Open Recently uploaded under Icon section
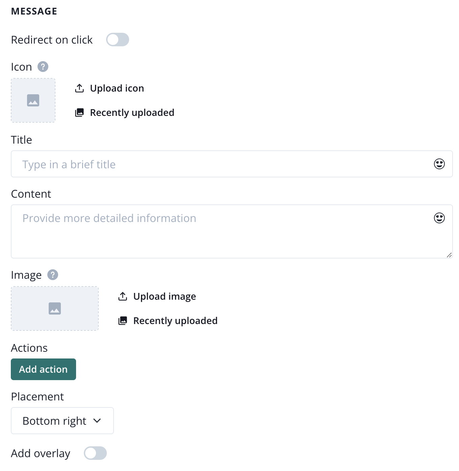The width and height of the screenshot is (459, 471). click(x=132, y=113)
